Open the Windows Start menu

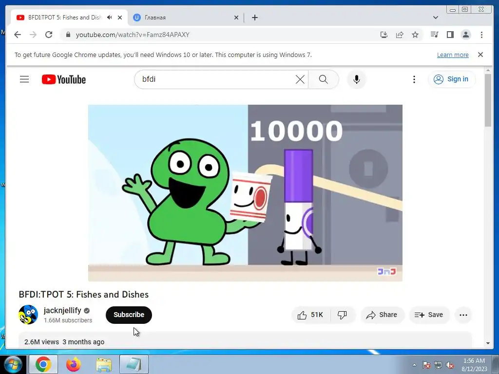13,364
